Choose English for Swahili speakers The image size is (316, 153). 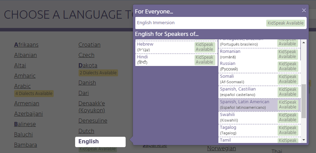(x=259, y=117)
